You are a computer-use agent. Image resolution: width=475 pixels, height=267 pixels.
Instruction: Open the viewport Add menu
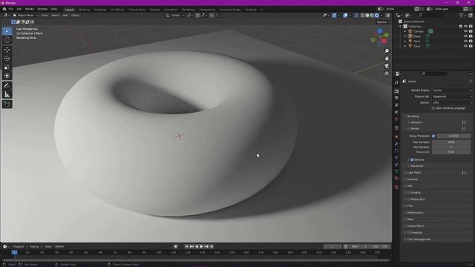pyautogui.click(x=65, y=15)
